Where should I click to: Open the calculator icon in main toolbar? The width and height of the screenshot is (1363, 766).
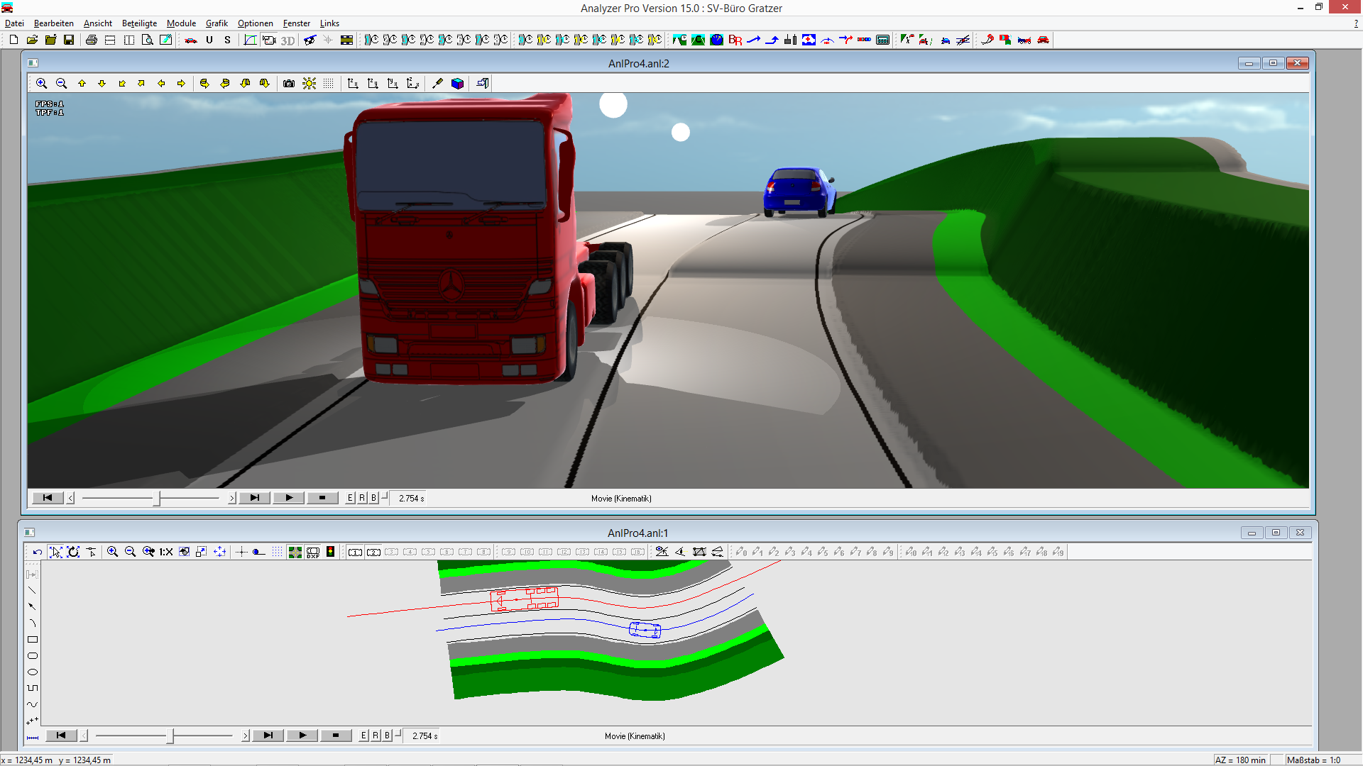[882, 40]
